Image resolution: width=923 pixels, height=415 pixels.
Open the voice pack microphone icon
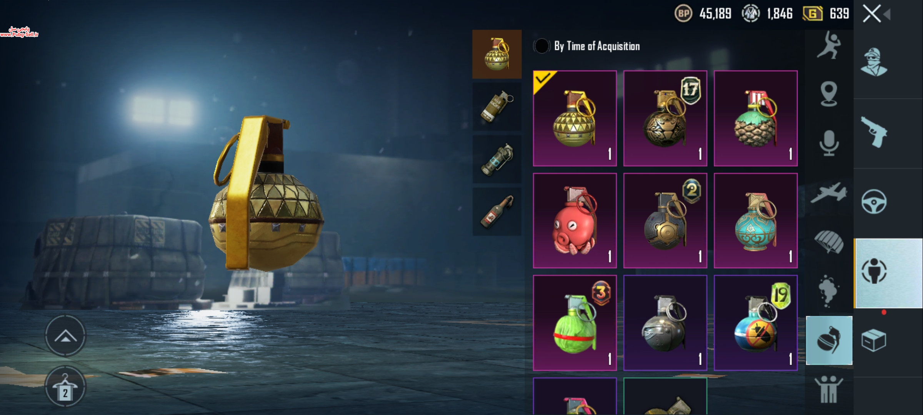[x=829, y=143]
